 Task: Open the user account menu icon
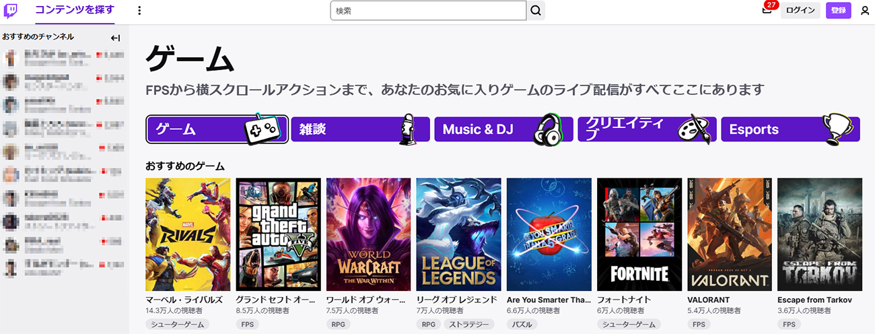(x=865, y=11)
